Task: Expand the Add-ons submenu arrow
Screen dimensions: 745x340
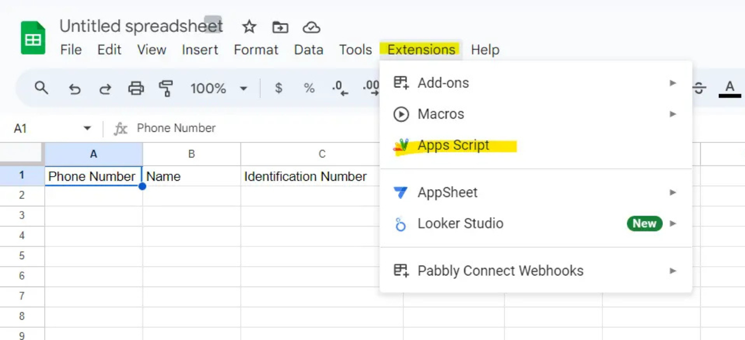Action: [673, 83]
